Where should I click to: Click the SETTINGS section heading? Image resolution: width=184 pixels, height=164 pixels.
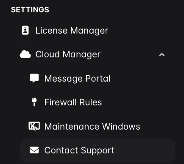tap(30, 10)
